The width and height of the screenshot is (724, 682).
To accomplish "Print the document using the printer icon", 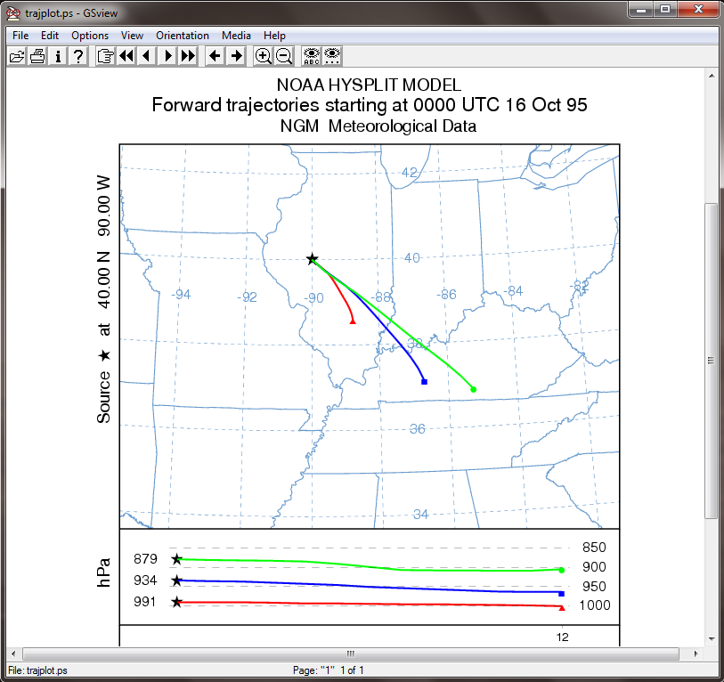I will (x=37, y=56).
